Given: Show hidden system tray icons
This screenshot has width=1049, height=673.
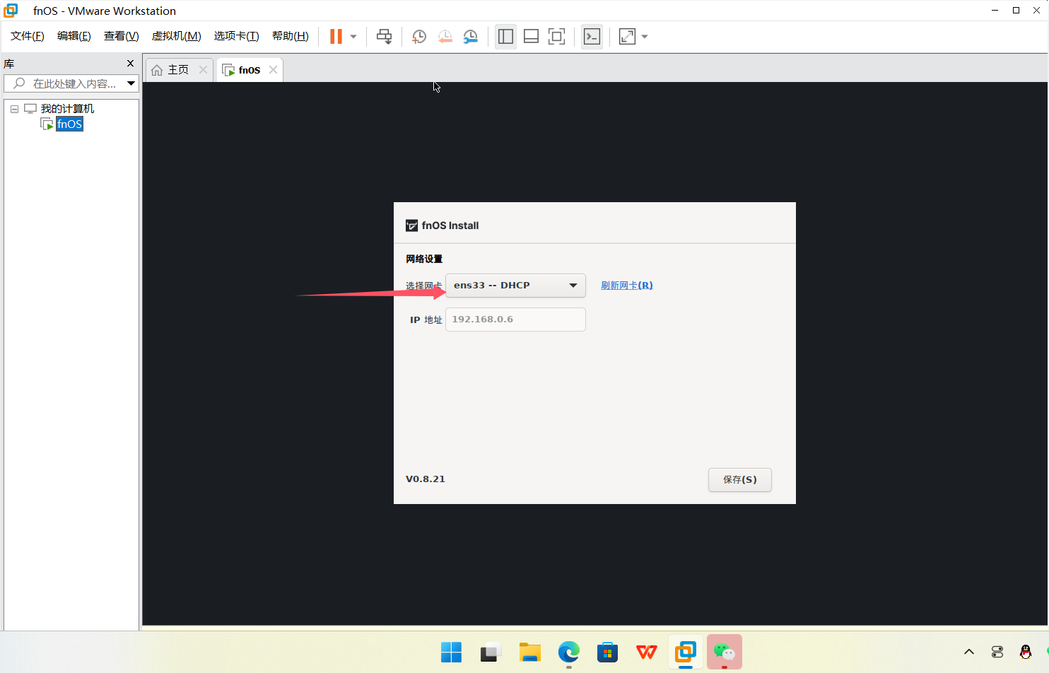Looking at the screenshot, I should tap(969, 652).
